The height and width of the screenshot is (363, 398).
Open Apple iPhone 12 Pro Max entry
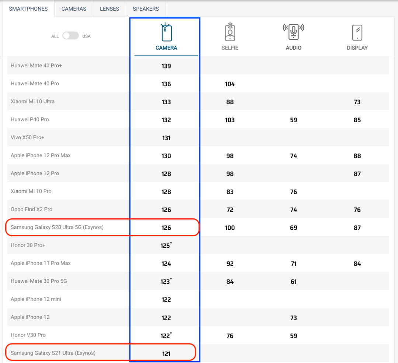41,155
